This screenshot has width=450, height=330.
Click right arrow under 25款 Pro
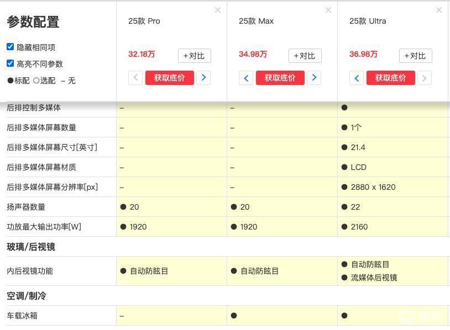click(x=203, y=78)
